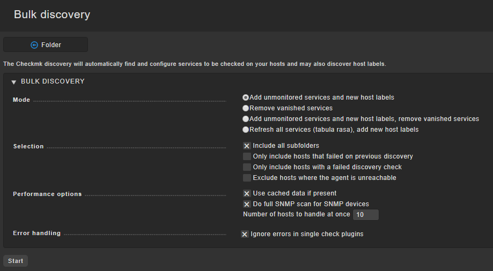This screenshot has height=271, width=493.
Task: Click the Performance options label
Action: [x=47, y=194]
